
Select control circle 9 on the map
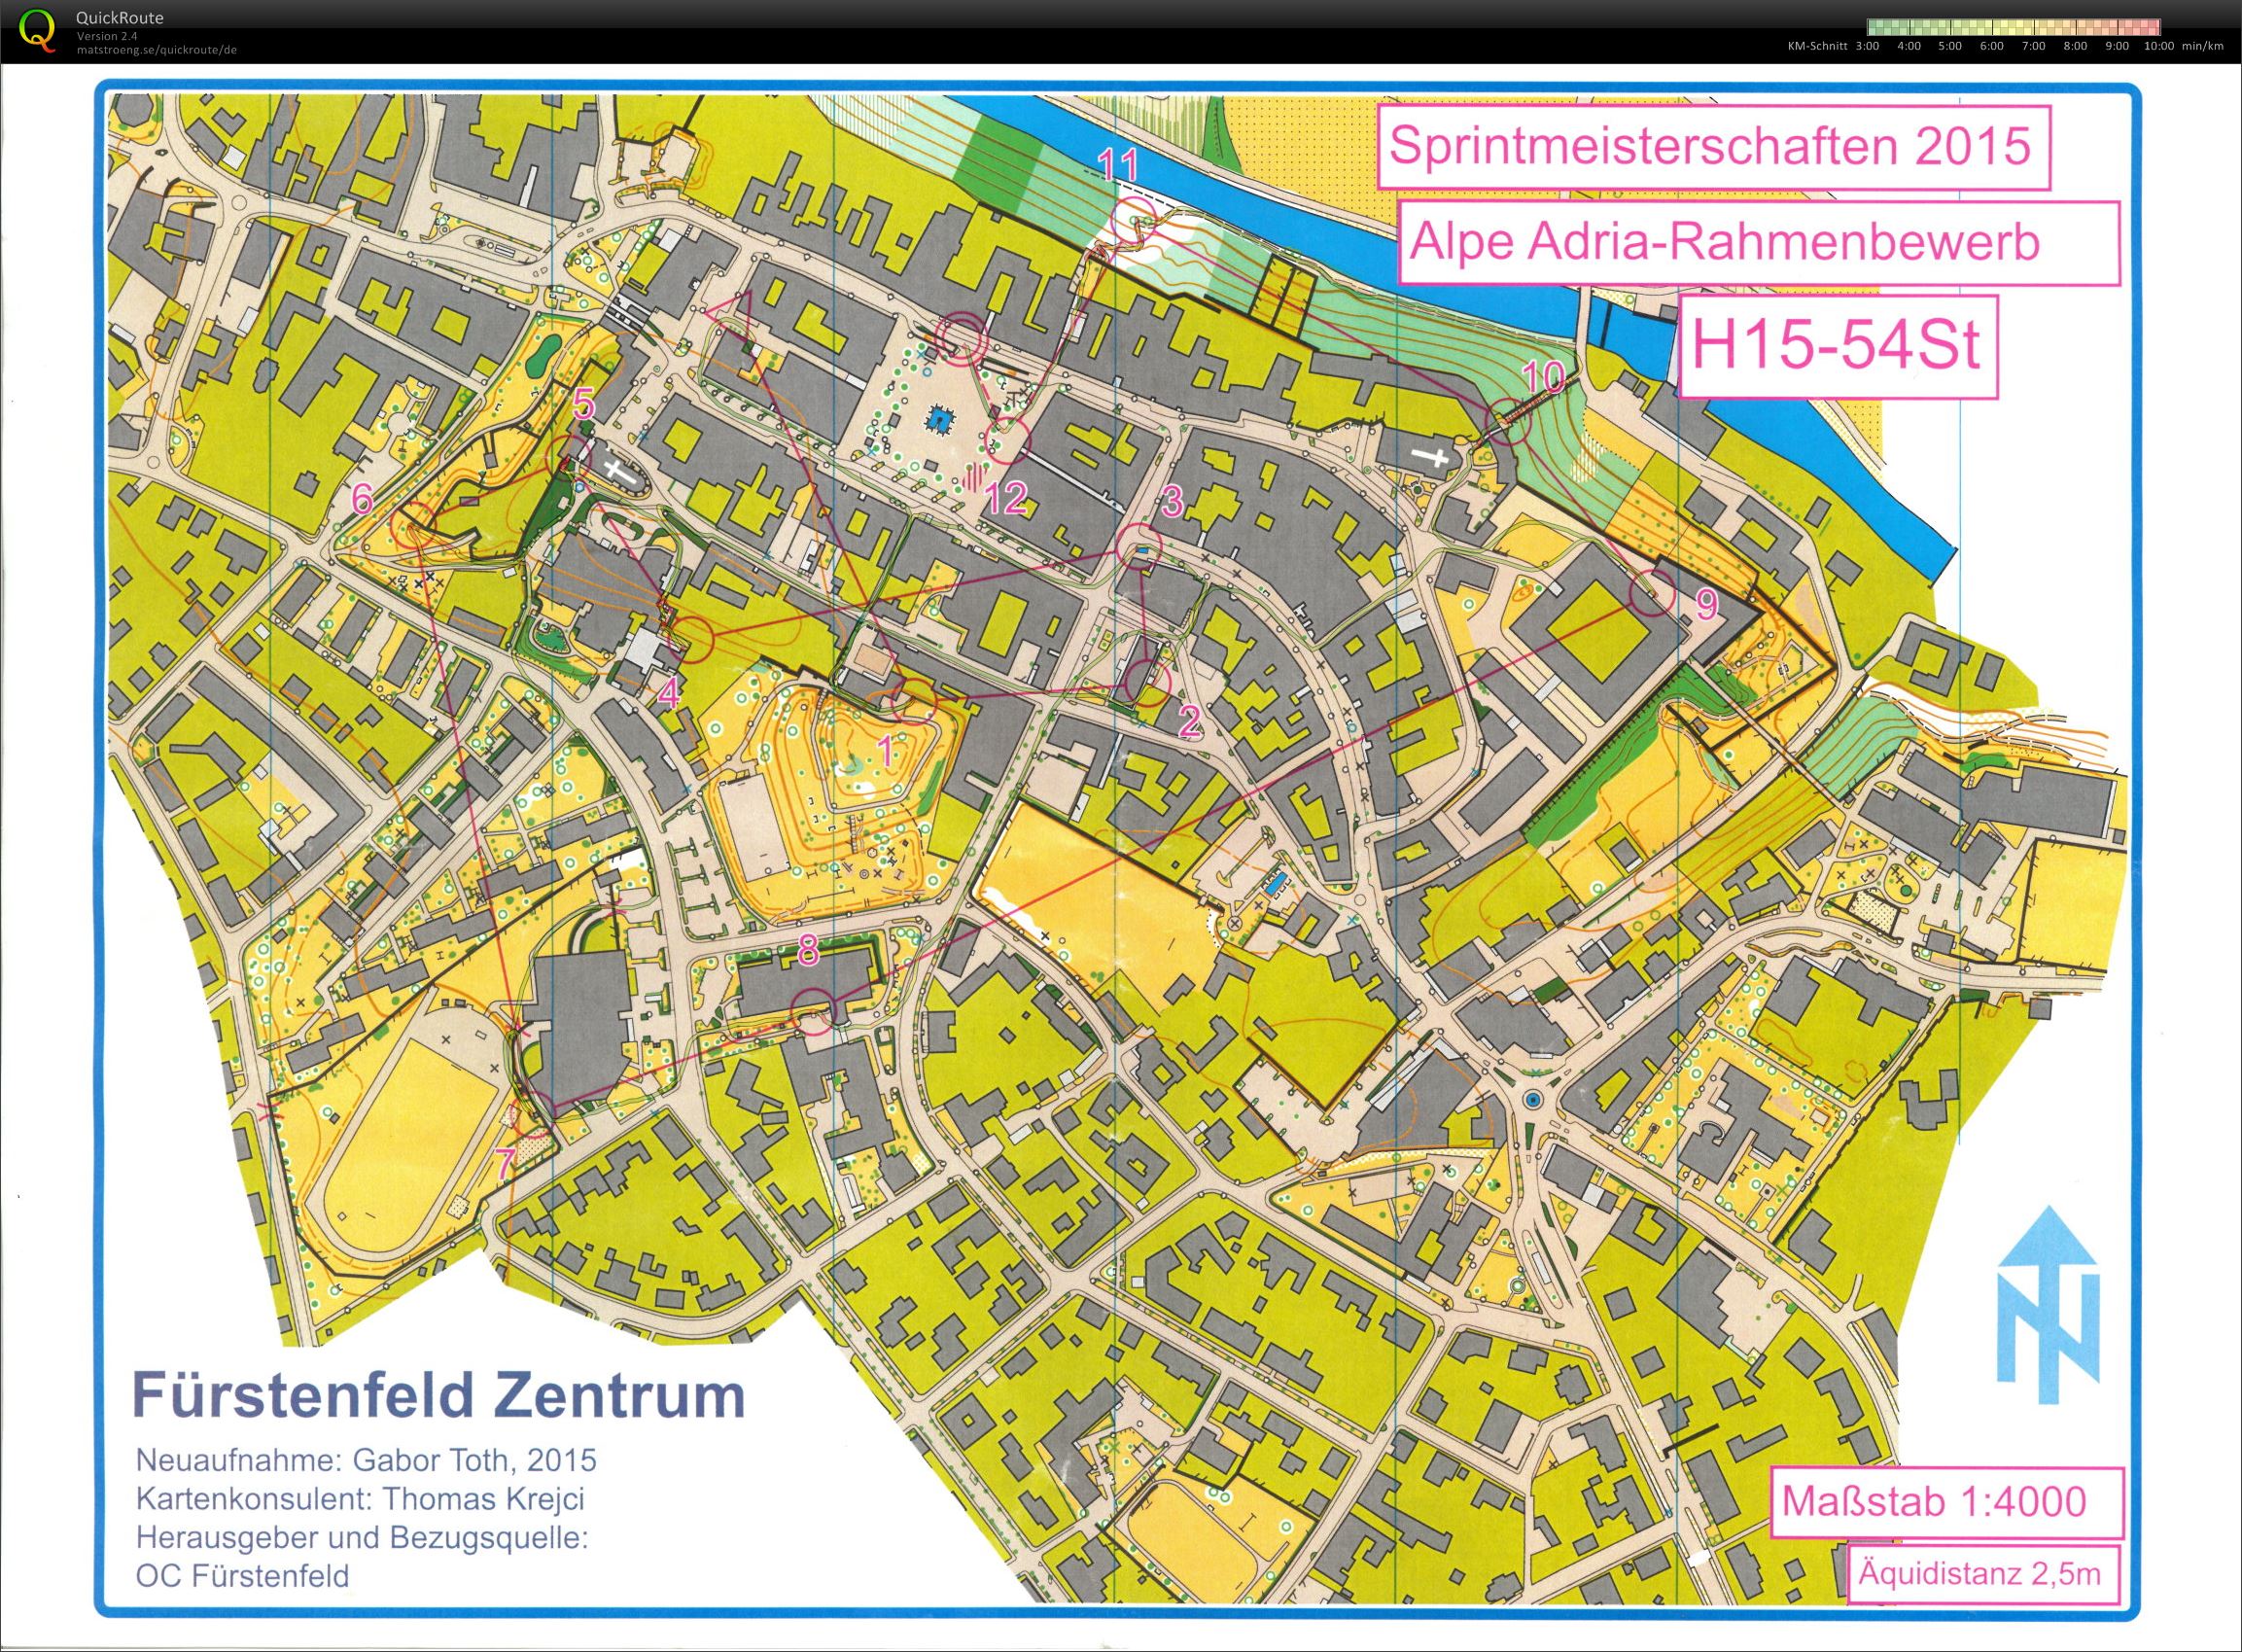1651,595
